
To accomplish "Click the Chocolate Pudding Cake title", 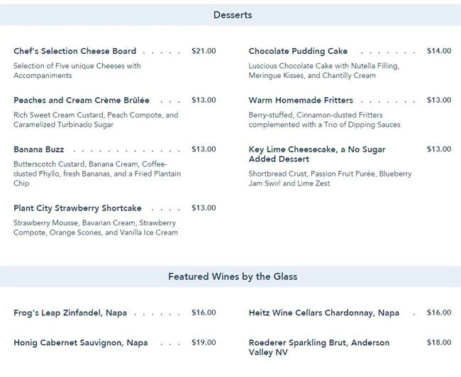I will (x=298, y=51).
